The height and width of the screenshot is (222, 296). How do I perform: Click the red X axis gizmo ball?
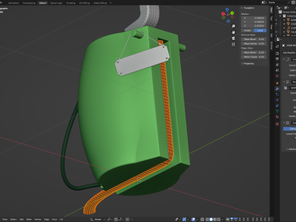point(223,14)
